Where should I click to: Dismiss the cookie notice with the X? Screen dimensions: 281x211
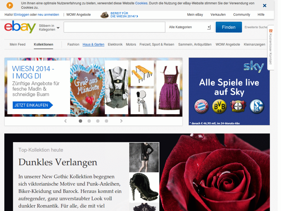pyautogui.click(x=265, y=5)
